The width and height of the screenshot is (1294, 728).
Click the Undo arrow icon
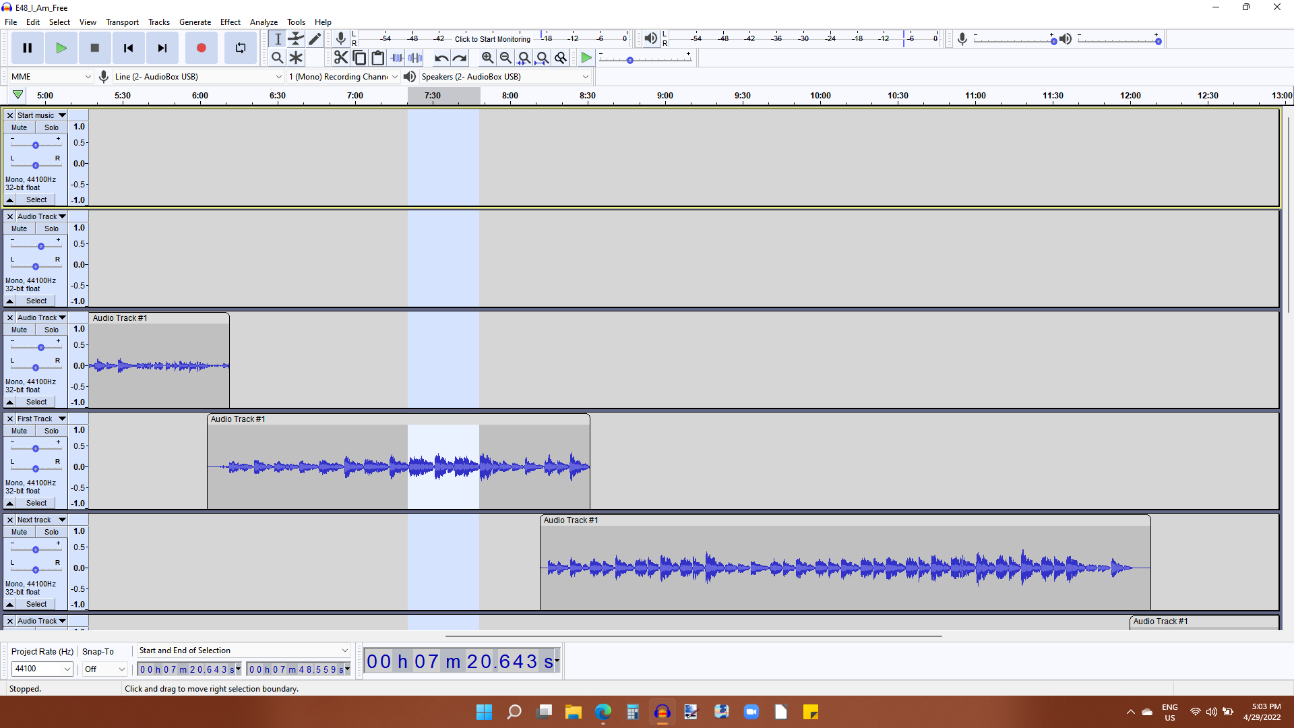441,58
